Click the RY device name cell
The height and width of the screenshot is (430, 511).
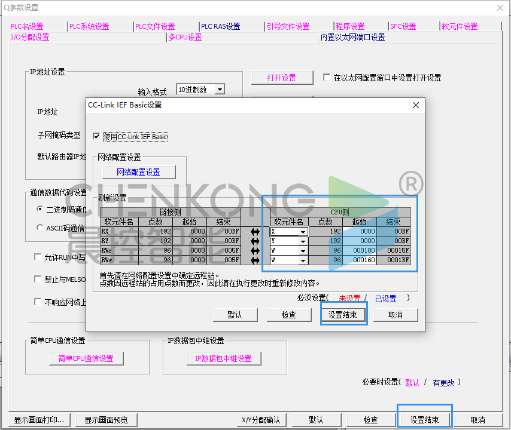click(x=119, y=241)
